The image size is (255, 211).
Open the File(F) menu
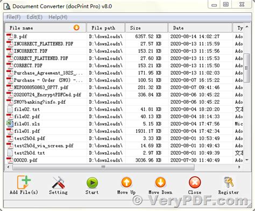coord(13,17)
